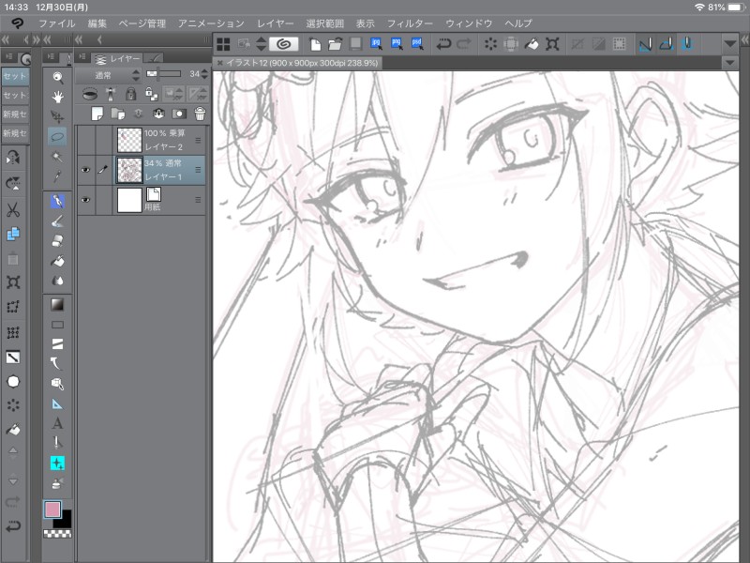The width and height of the screenshot is (750, 563).
Task: Show hidden レイヤー 2 via eye column
Action: pos(85,140)
